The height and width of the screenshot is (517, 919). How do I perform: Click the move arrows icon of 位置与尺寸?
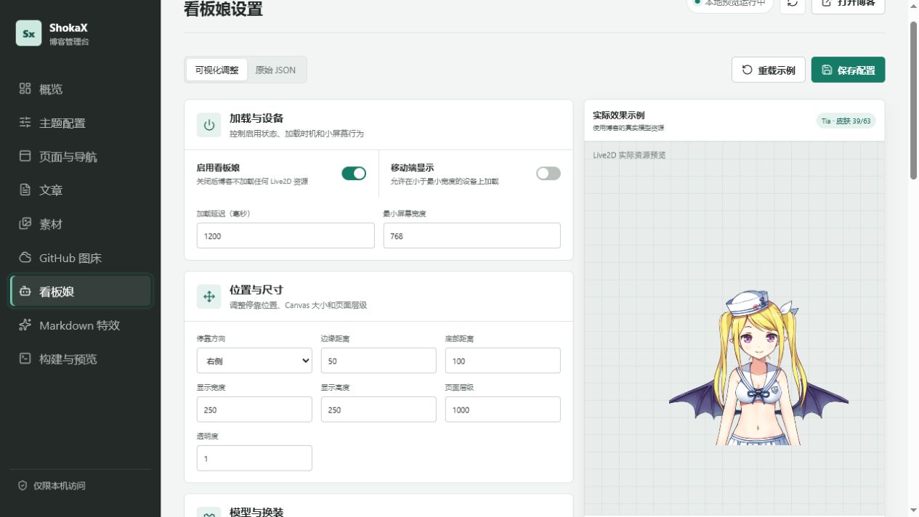pos(209,296)
